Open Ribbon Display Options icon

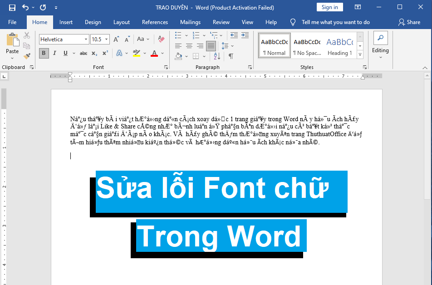click(358, 7)
